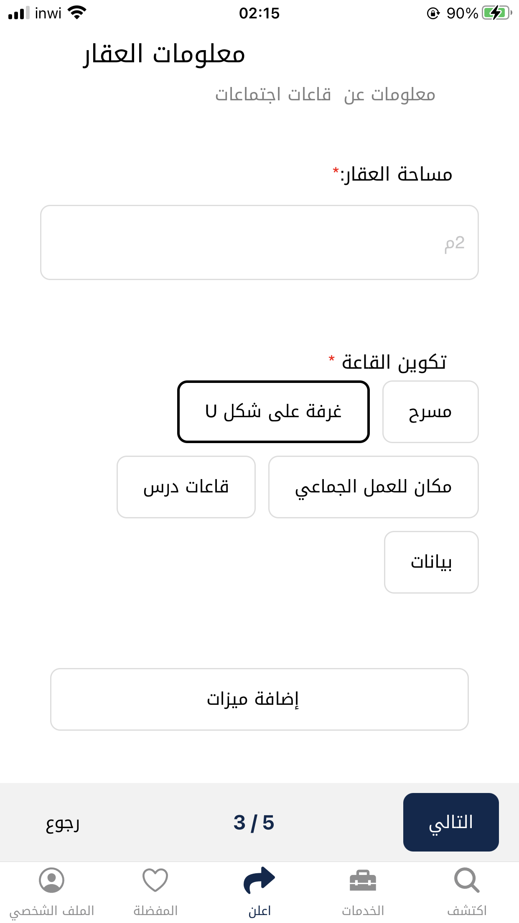Tap the Wi-Fi icon in status bar
The width and height of the screenshot is (519, 923).
(77, 13)
